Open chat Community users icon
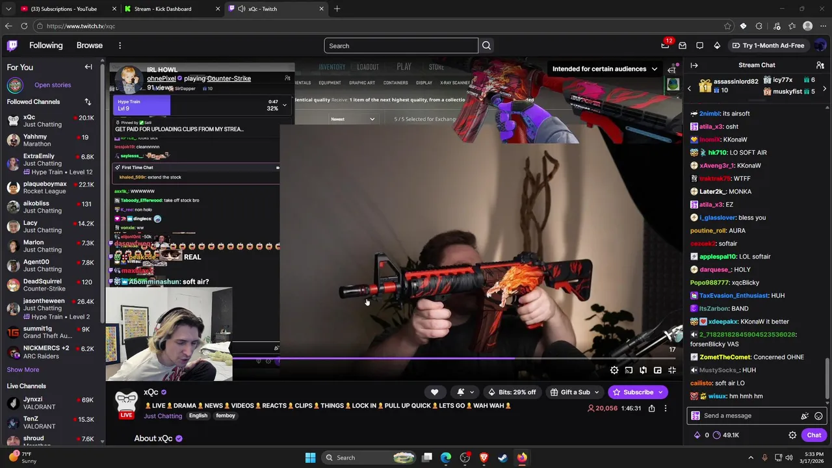 coord(820,65)
